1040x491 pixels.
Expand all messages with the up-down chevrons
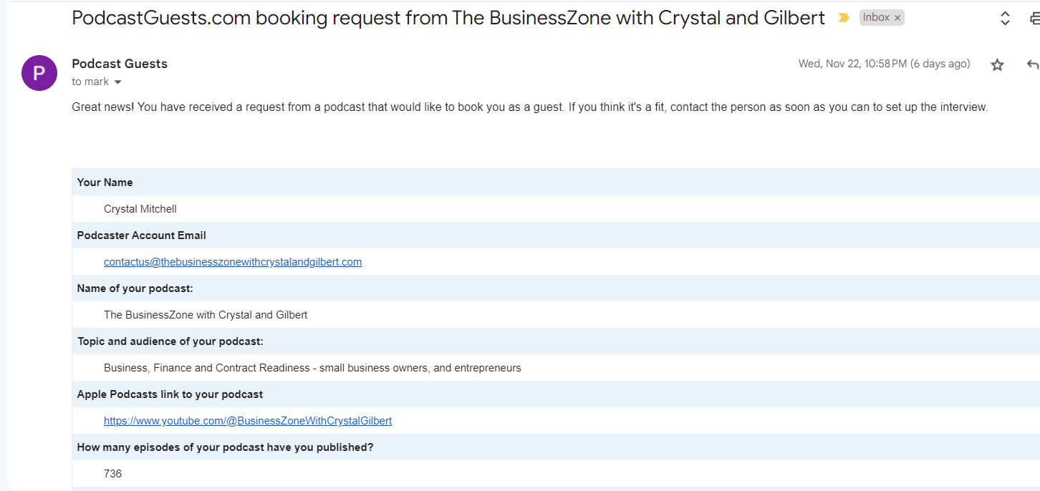(1005, 19)
